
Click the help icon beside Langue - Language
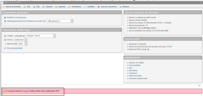point(24,36)
